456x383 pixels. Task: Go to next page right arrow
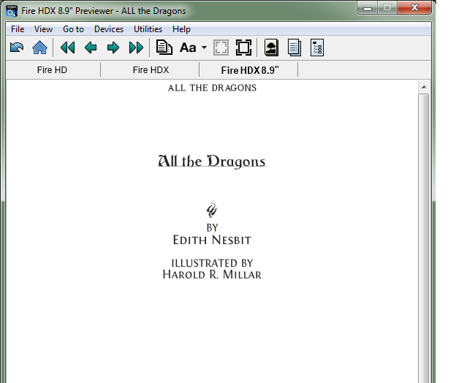point(113,48)
